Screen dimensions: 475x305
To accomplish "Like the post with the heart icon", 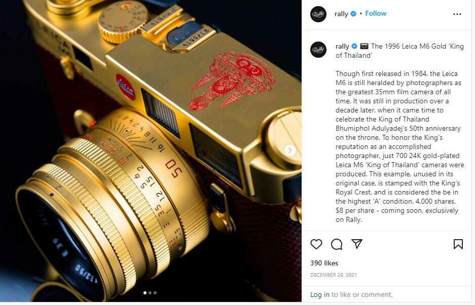I will (x=316, y=244).
